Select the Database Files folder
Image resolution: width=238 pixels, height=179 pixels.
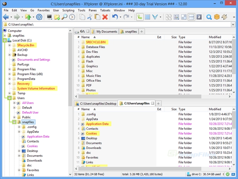[96, 47]
